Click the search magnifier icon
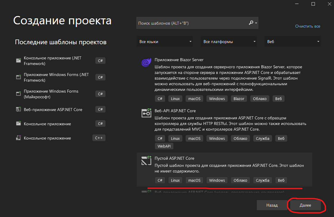Screen dimensions: 334x217 [x=251, y=23]
